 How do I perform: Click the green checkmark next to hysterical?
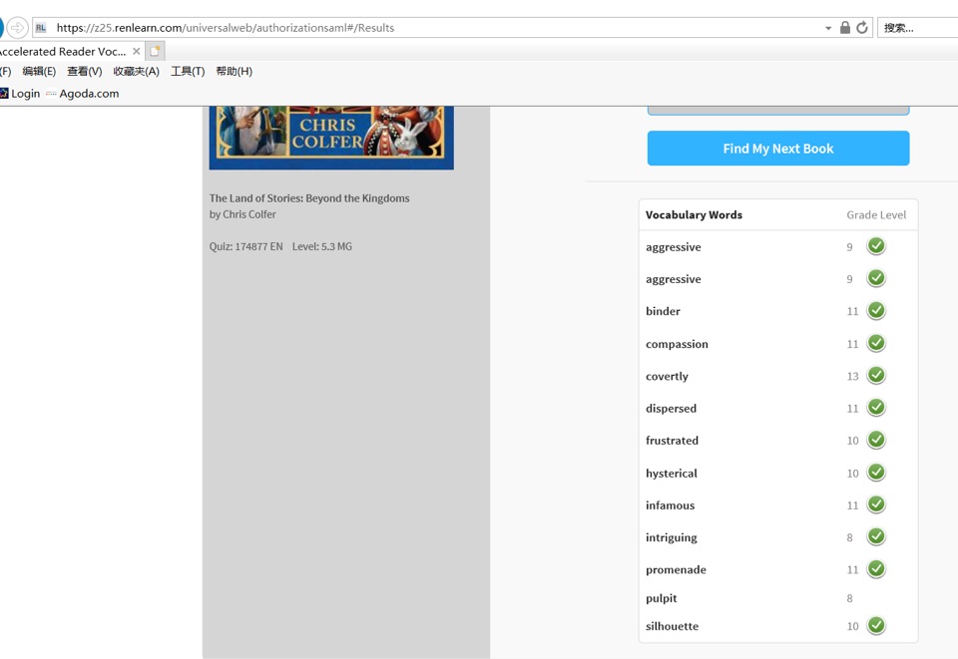[x=876, y=473]
